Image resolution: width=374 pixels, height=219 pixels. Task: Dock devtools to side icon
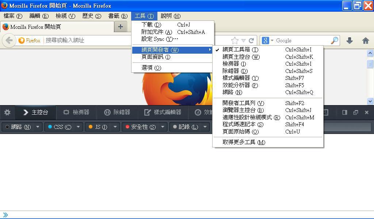(x=345, y=112)
